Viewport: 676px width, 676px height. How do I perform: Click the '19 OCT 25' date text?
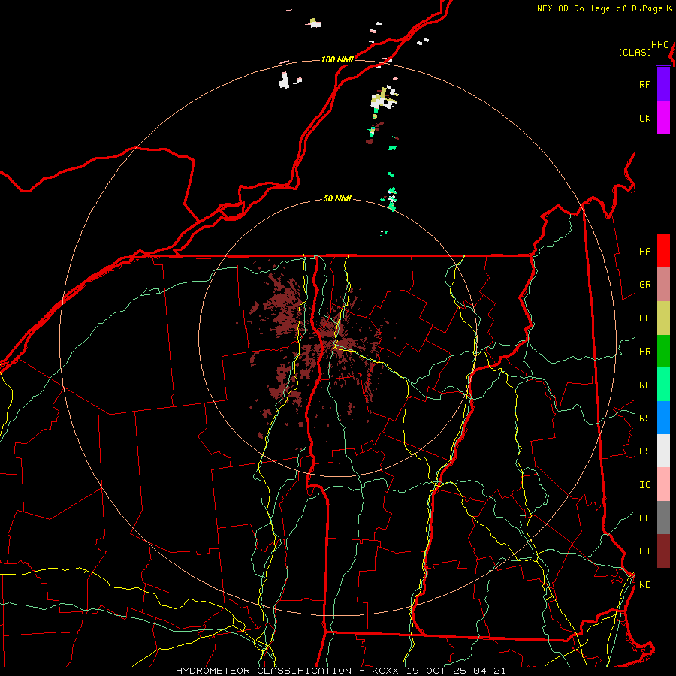(x=436, y=671)
